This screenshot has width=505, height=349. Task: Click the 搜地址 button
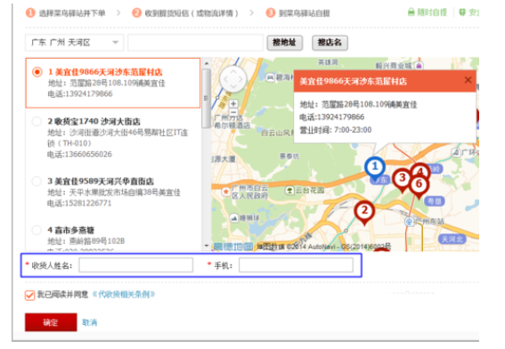[x=285, y=43]
